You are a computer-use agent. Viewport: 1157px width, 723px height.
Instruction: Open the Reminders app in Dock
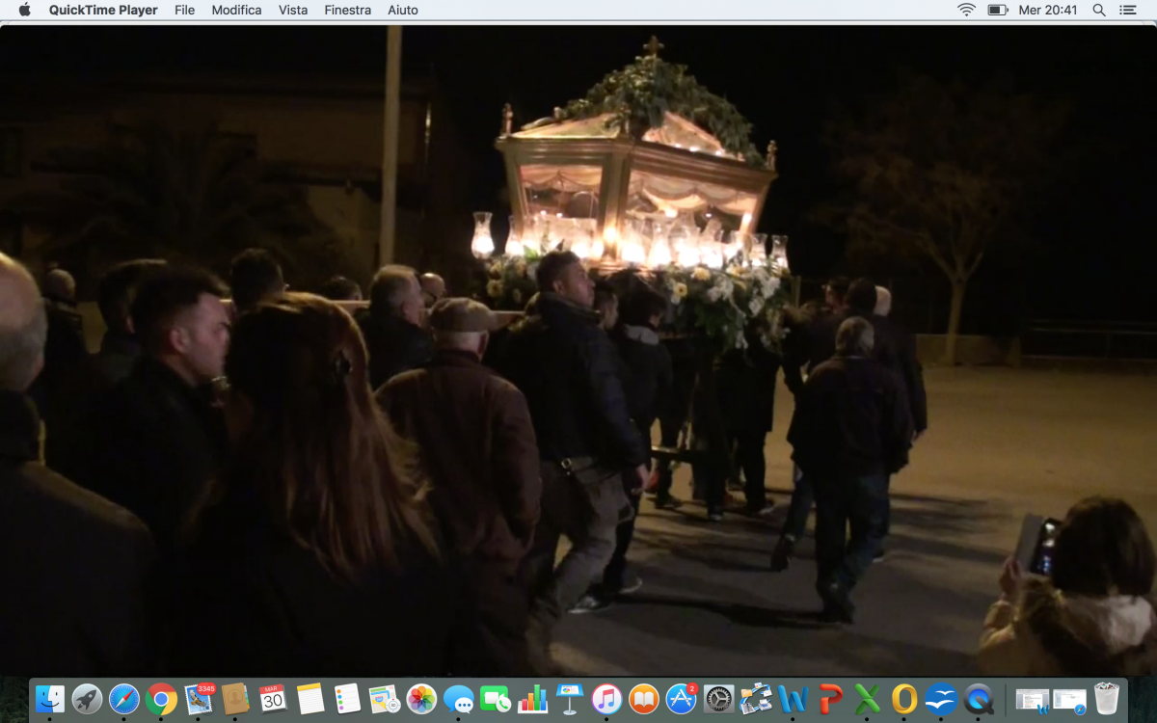(x=347, y=699)
